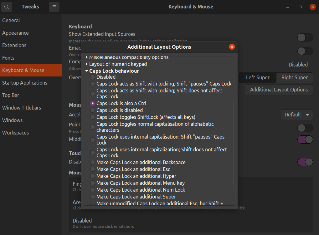
Task: Open the Appearance section in sidebar
Action: click(15, 33)
